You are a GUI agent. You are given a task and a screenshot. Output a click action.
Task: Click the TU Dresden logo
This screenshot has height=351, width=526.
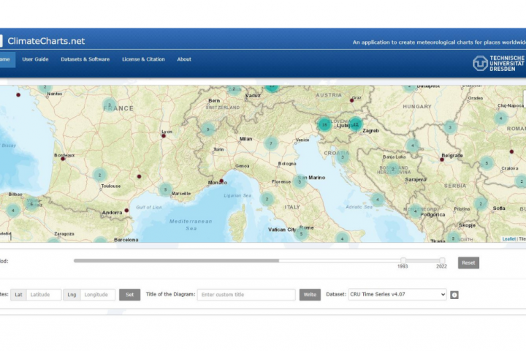click(x=498, y=64)
